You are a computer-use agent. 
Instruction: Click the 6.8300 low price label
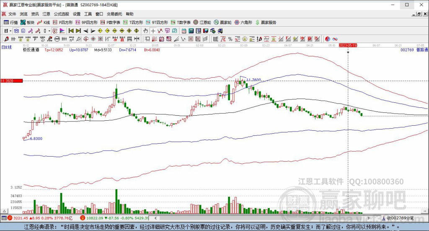tap(36, 139)
